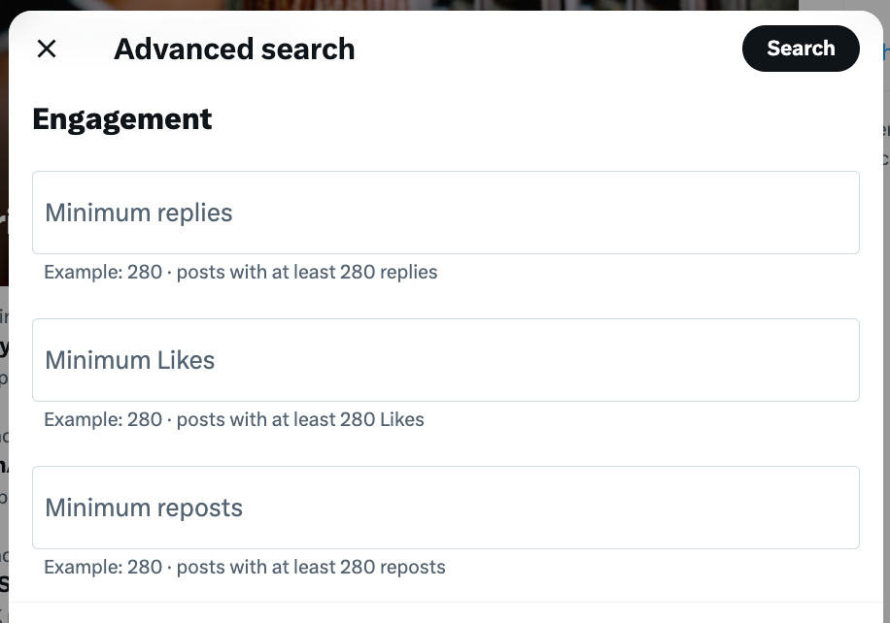The height and width of the screenshot is (623, 890).
Task: Tap the reposts field placeholder text
Action: pos(143,507)
